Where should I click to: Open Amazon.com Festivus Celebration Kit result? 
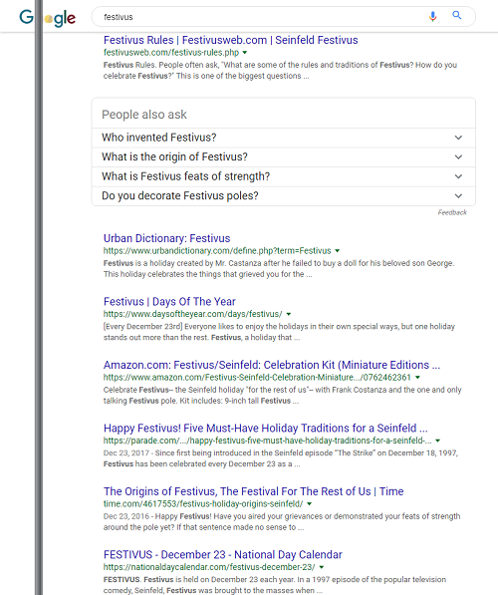click(x=272, y=365)
